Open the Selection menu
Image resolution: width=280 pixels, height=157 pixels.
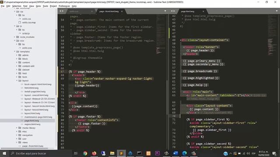click(17, 6)
